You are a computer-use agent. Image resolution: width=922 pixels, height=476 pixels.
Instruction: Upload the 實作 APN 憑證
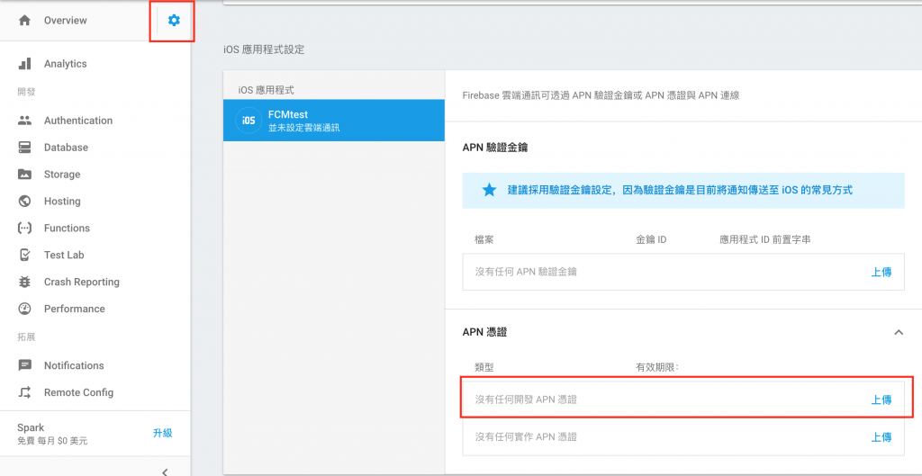[x=881, y=437]
